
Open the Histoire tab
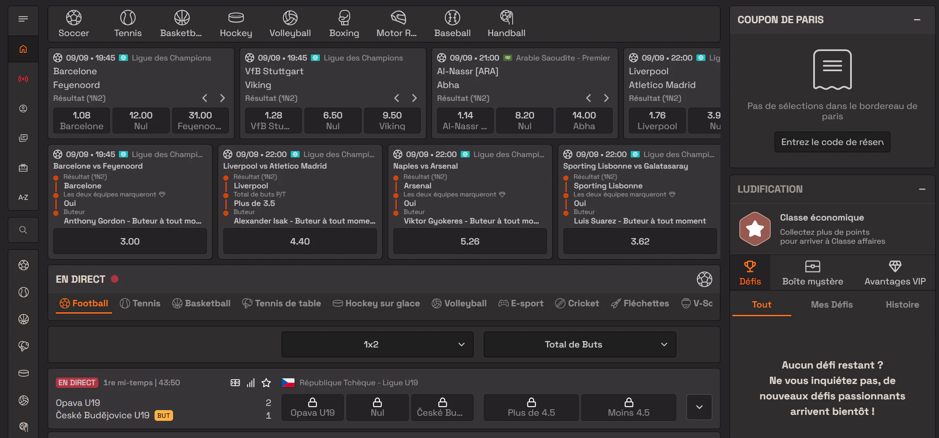tap(903, 305)
